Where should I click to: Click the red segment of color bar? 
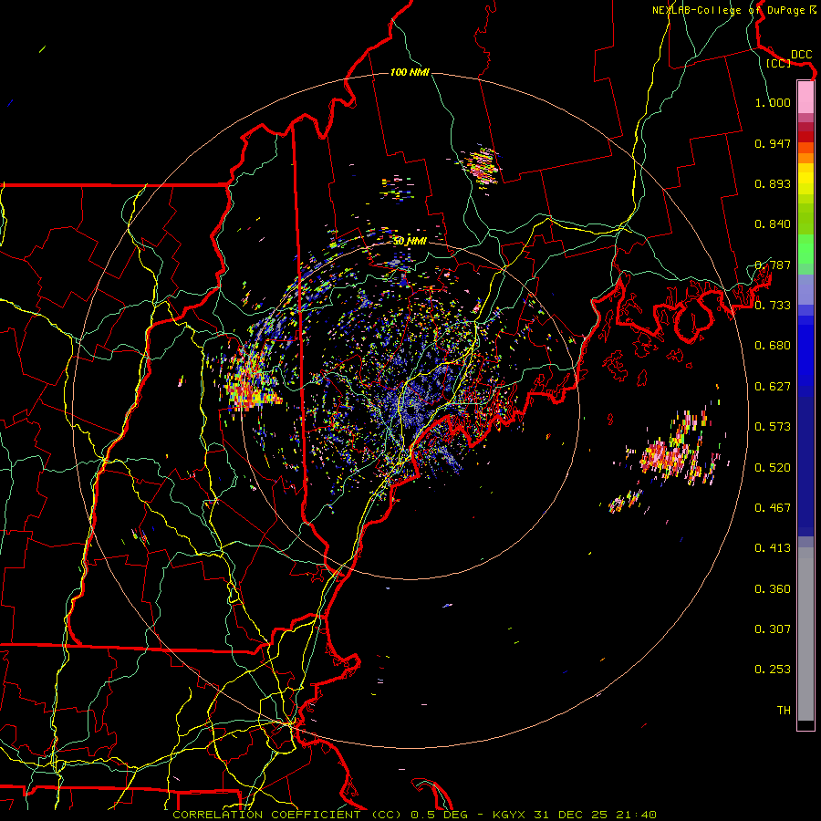tap(805, 136)
